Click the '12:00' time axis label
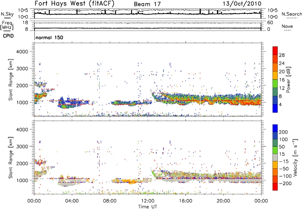Screen dimensions: 302x209 coord(148,201)
